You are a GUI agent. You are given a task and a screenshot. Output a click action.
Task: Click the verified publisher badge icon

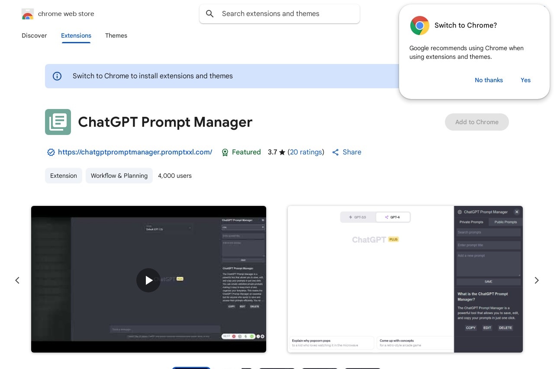(x=51, y=152)
